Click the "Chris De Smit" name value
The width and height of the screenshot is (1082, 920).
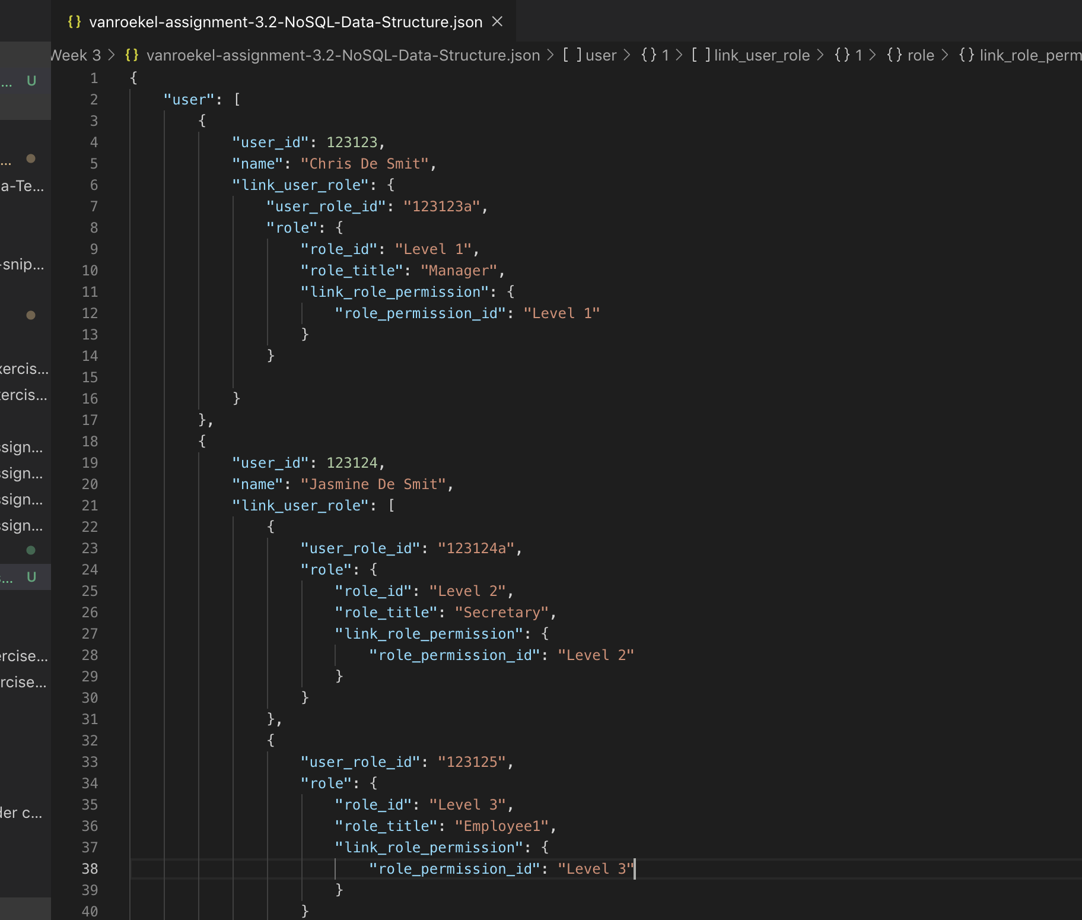pyautogui.click(x=365, y=164)
